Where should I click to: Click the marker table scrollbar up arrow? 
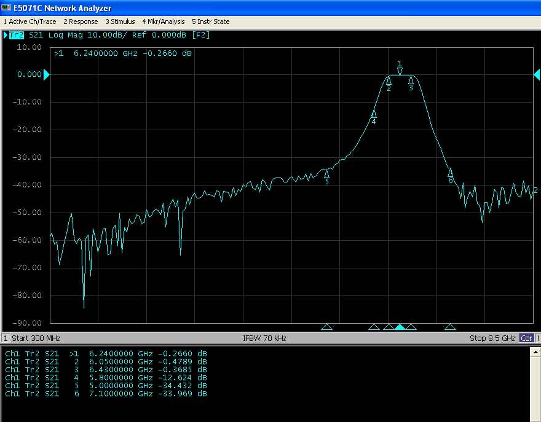[536, 351]
